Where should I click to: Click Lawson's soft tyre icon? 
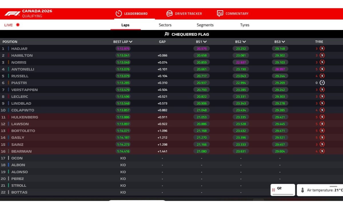(322, 124)
